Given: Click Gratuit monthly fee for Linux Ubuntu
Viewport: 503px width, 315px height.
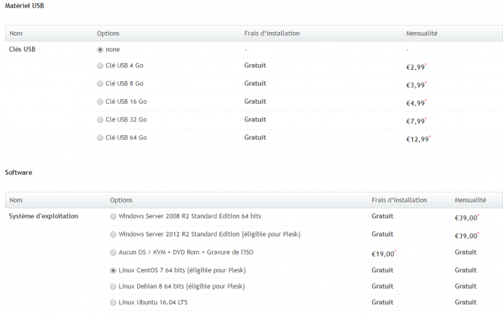Looking at the screenshot, I should click(465, 302).
